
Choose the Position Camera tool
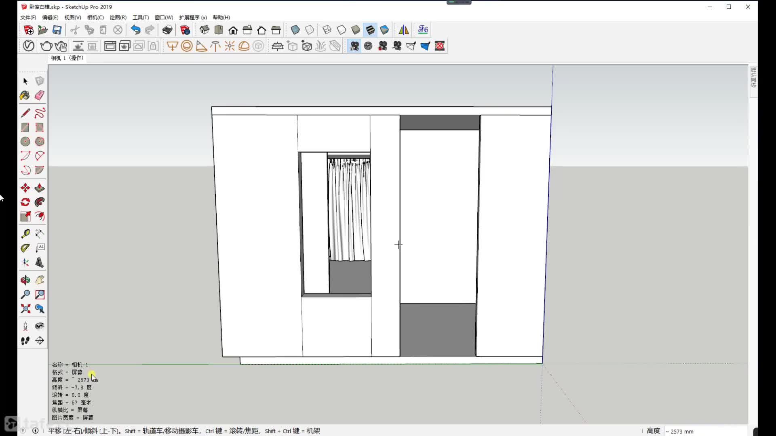click(x=25, y=326)
